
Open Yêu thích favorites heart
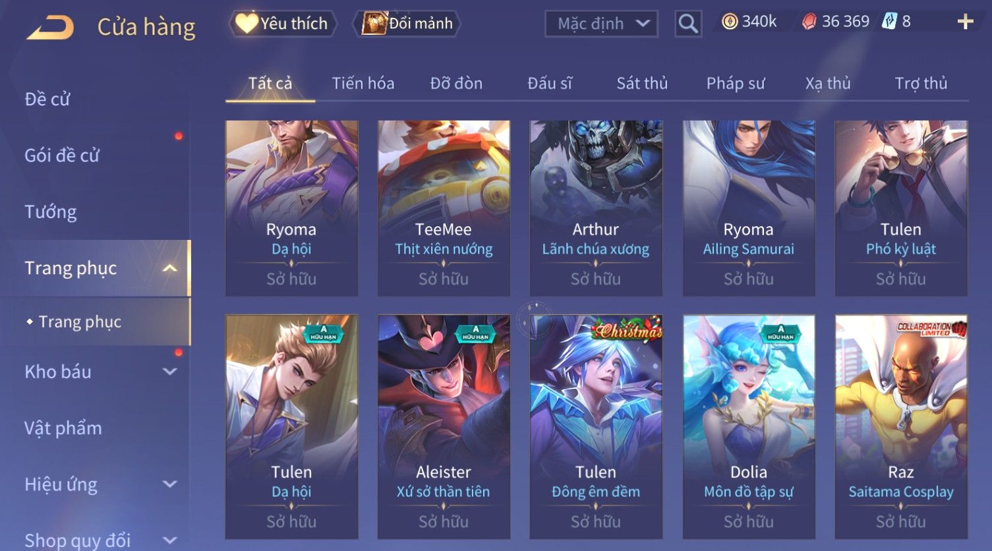[247, 23]
